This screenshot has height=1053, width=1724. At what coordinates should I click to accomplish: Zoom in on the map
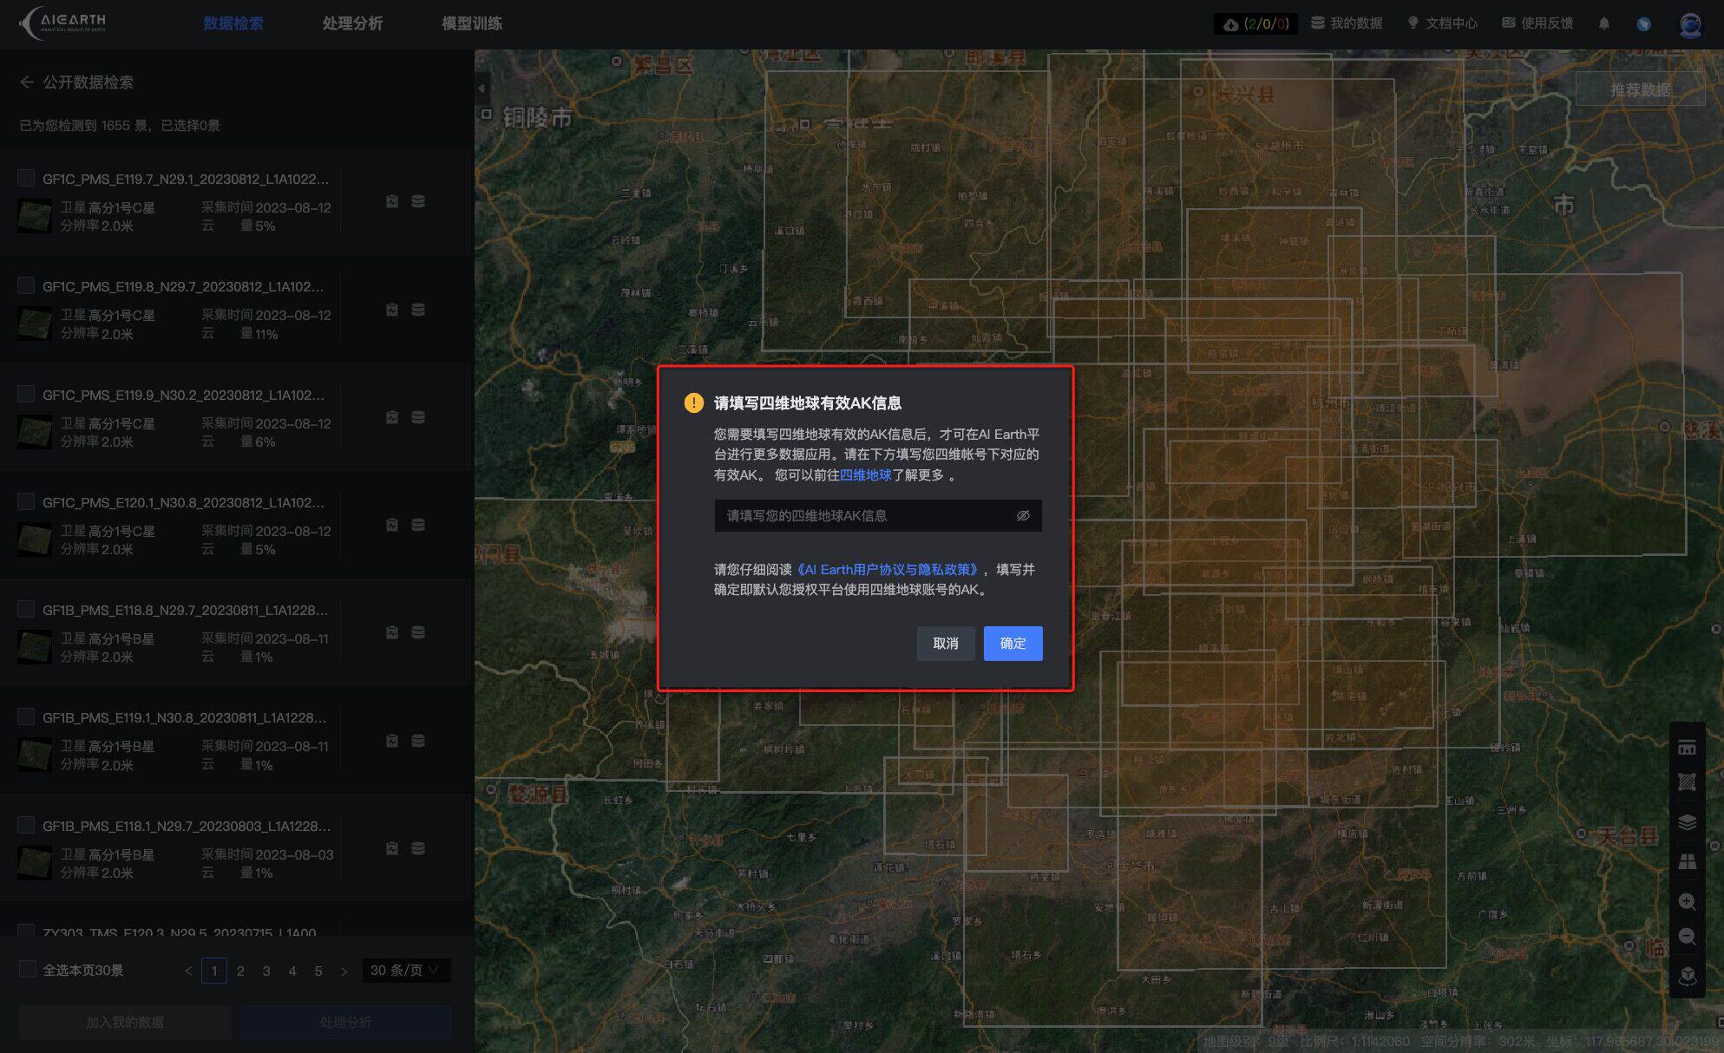[x=1687, y=901]
